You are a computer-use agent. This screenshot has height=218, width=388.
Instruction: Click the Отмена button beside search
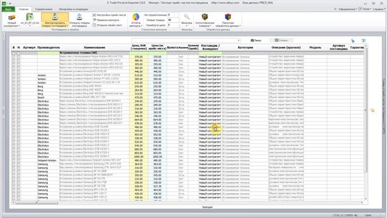tap(281, 41)
